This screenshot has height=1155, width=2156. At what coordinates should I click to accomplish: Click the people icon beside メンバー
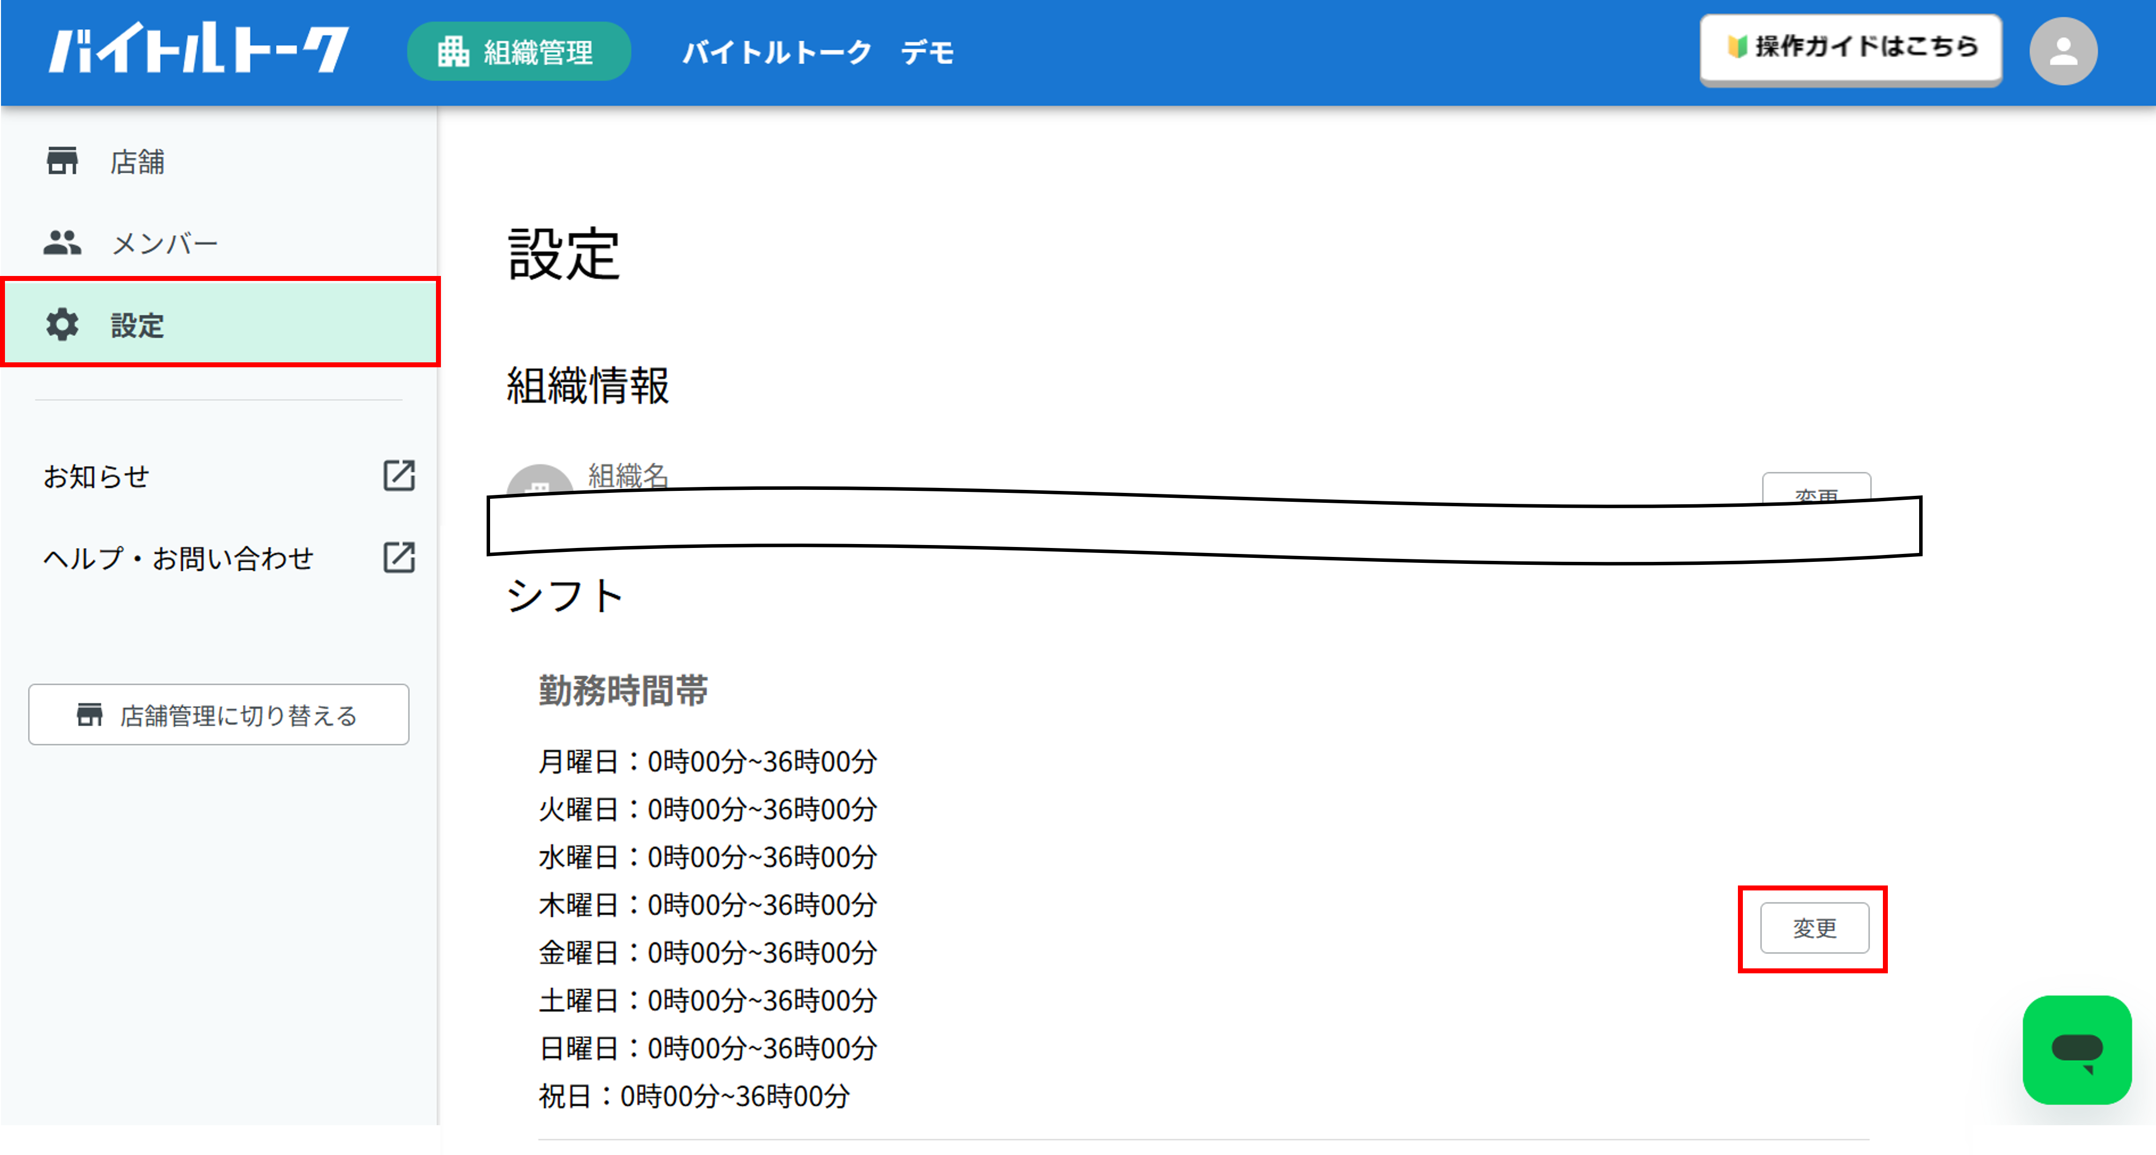click(x=62, y=243)
